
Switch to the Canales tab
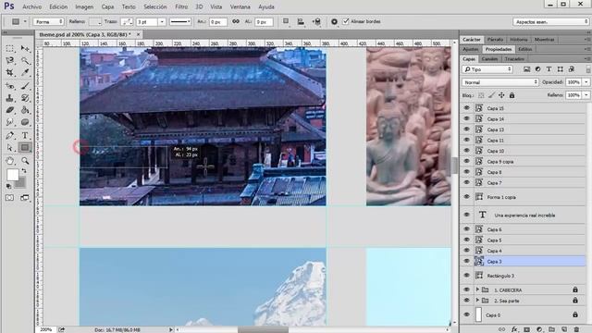pos(489,59)
